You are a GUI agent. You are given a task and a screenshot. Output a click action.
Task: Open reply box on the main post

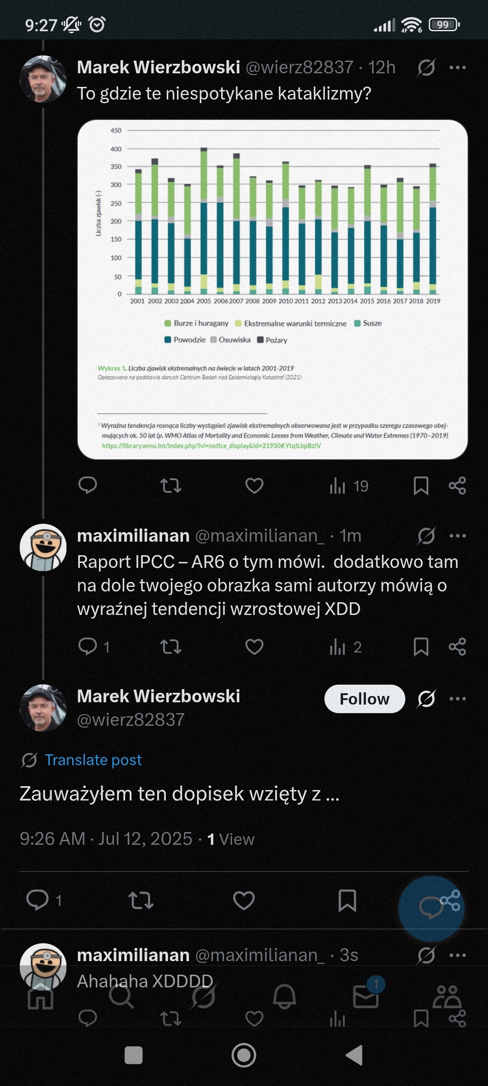point(38,900)
